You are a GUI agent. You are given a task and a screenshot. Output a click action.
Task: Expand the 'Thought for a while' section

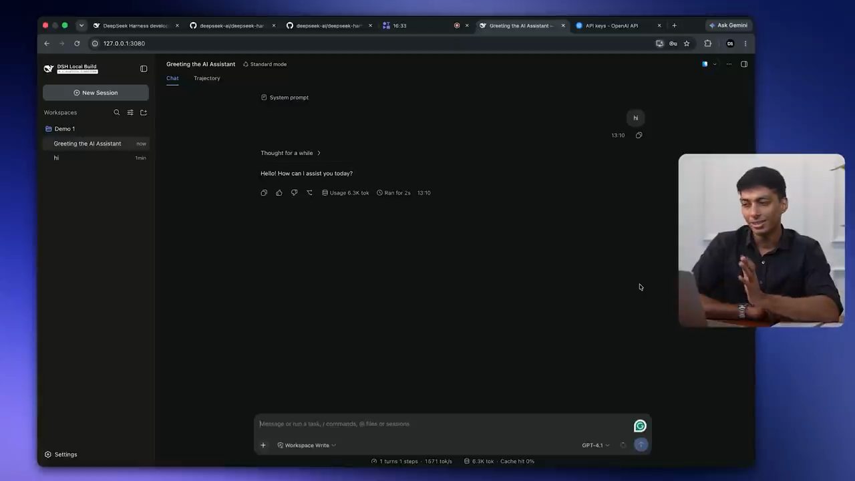(291, 153)
